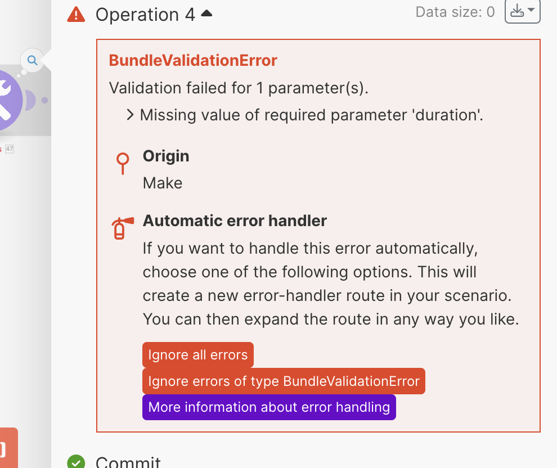Click the red warning triangle beside Operation 4
The width and height of the screenshot is (557, 468).
click(x=76, y=14)
